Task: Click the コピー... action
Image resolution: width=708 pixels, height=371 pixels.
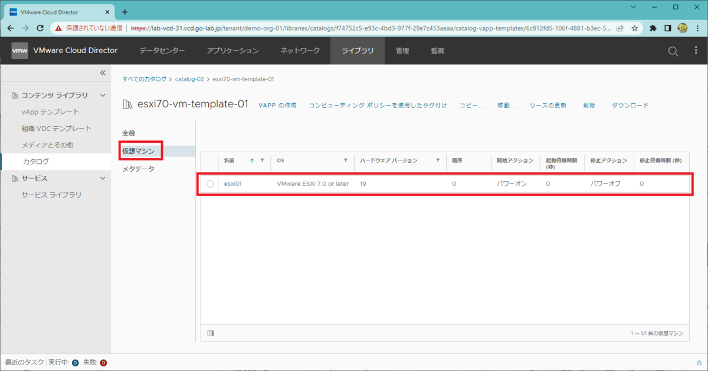Action: pyautogui.click(x=471, y=105)
